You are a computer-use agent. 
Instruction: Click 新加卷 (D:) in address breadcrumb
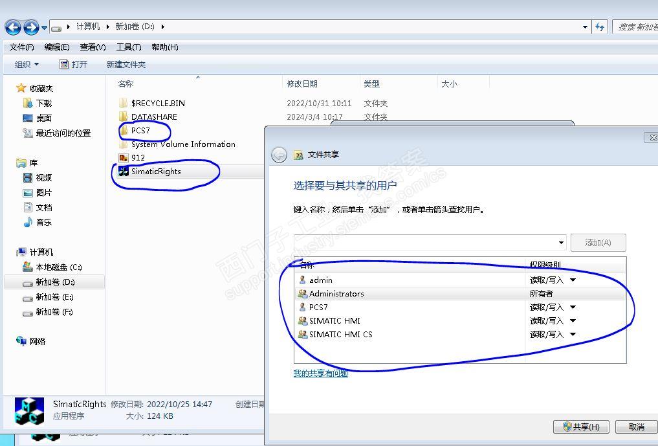135,27
